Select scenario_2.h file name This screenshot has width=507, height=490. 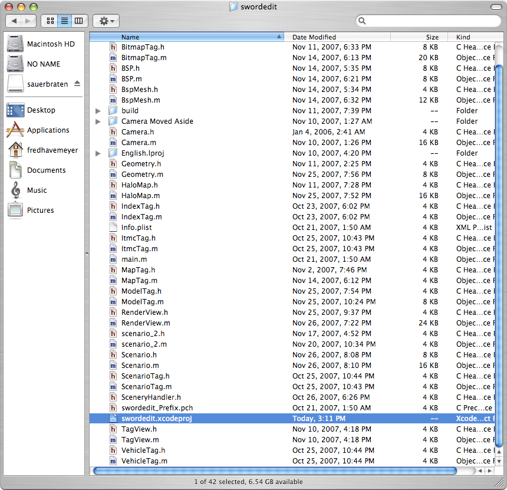pos(143,334)
